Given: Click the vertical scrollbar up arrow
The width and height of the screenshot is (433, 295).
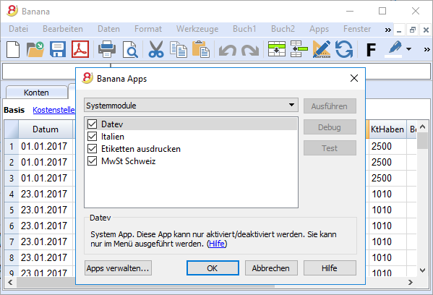Looking at the screenshot, I should (422, 127).
